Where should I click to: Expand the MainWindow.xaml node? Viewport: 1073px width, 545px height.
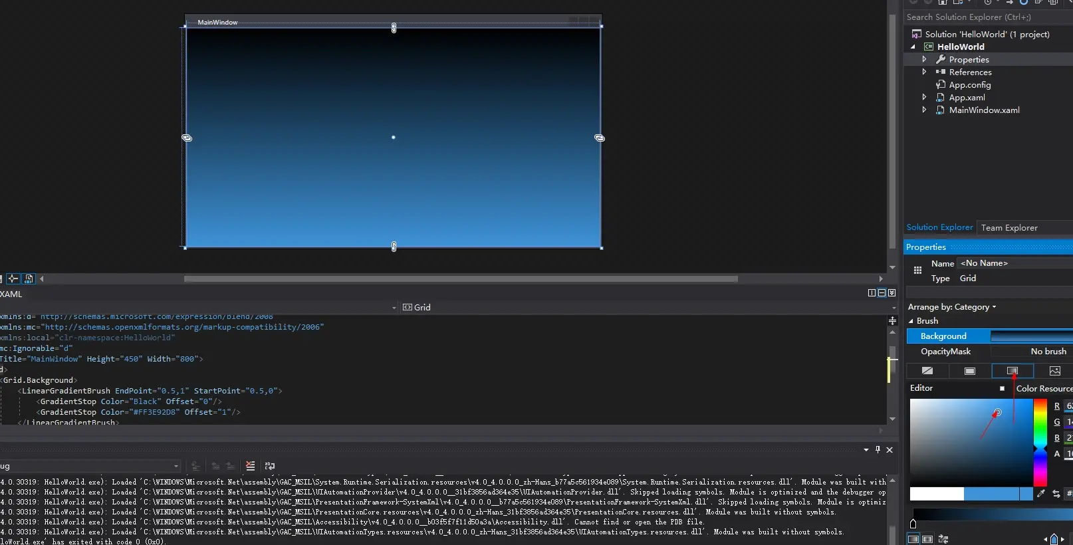tap(924, 110)
